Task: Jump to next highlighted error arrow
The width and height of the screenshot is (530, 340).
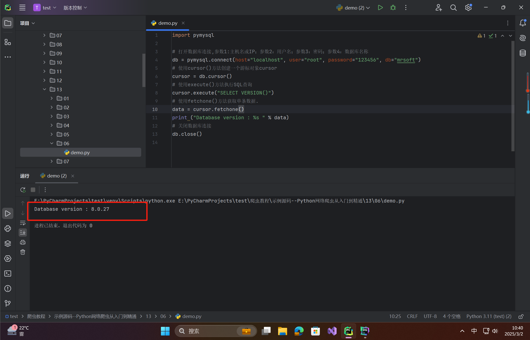Action: (x=511, y=36)
